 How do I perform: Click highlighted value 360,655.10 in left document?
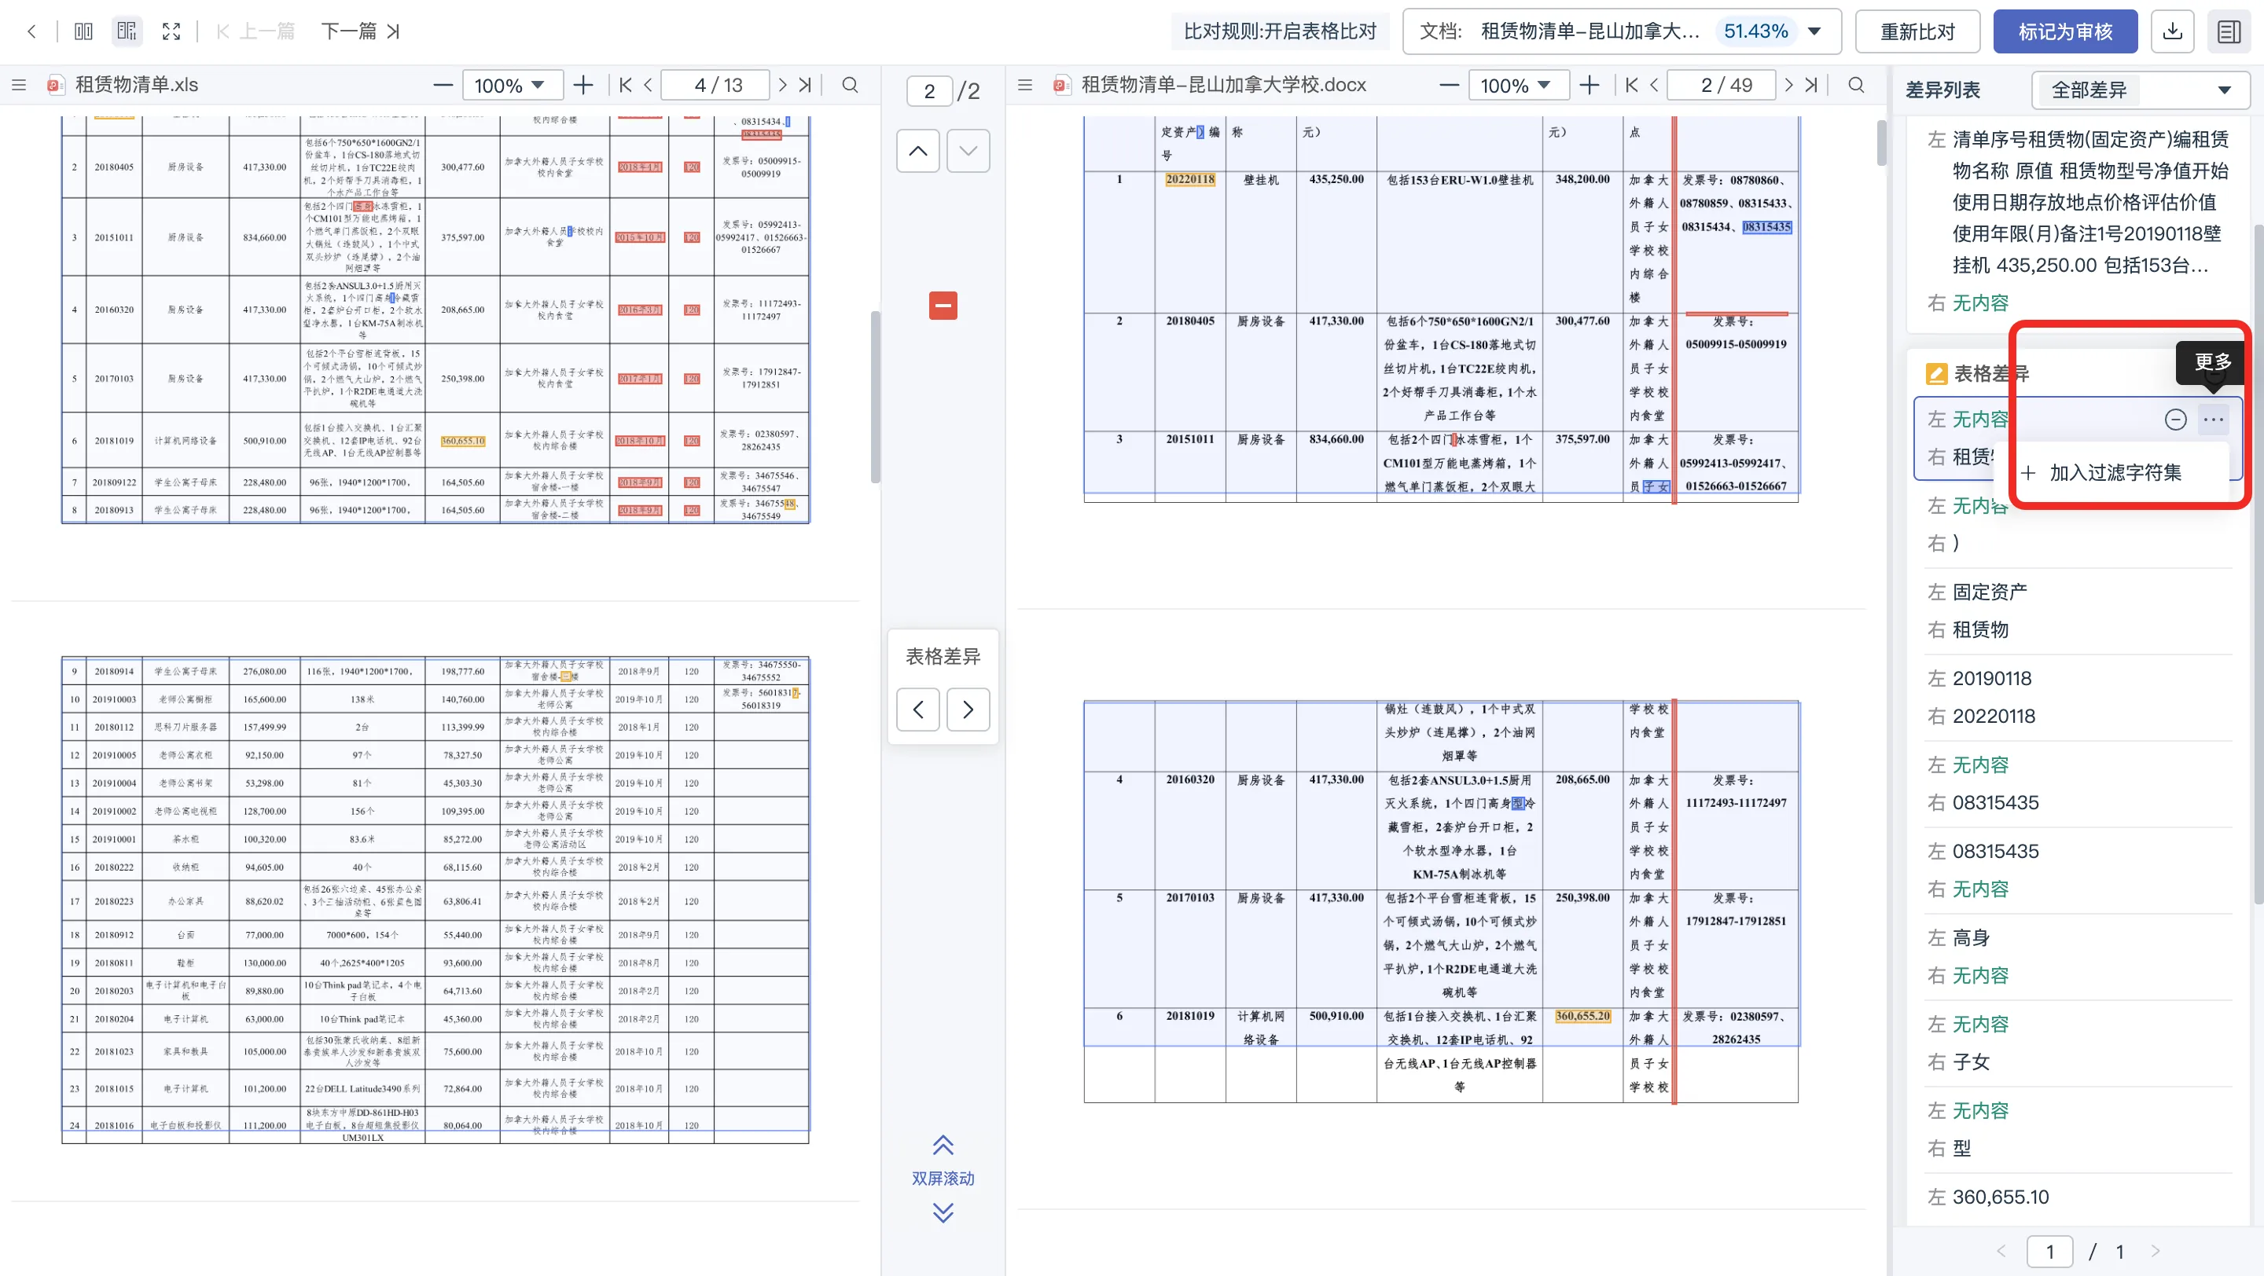[463, 441]
